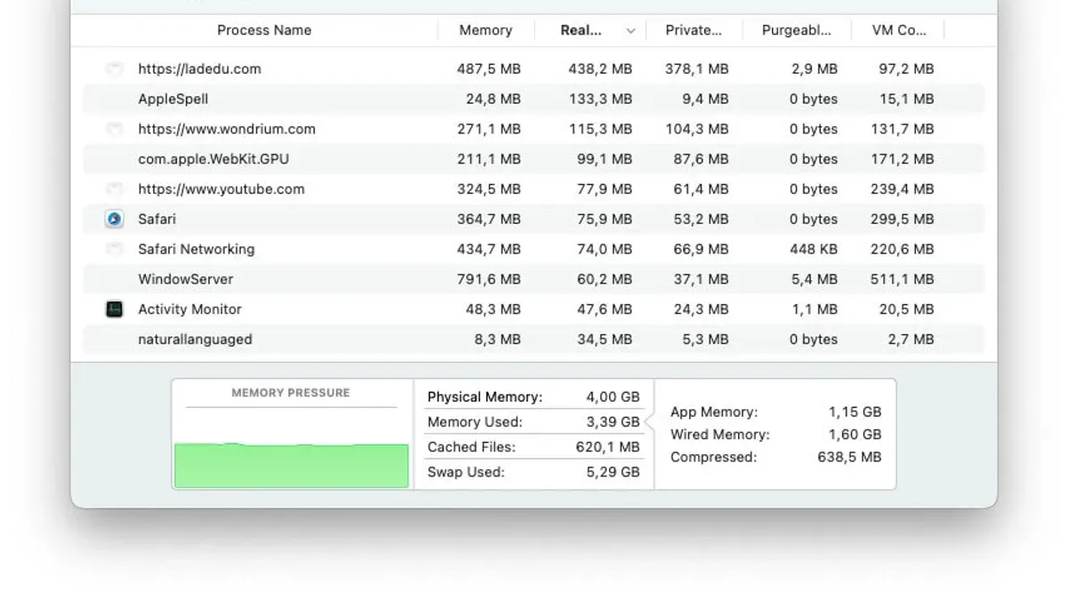Select the Safari Networking process
Viewport: 1067px width, 600px height.
coord(197,249)
